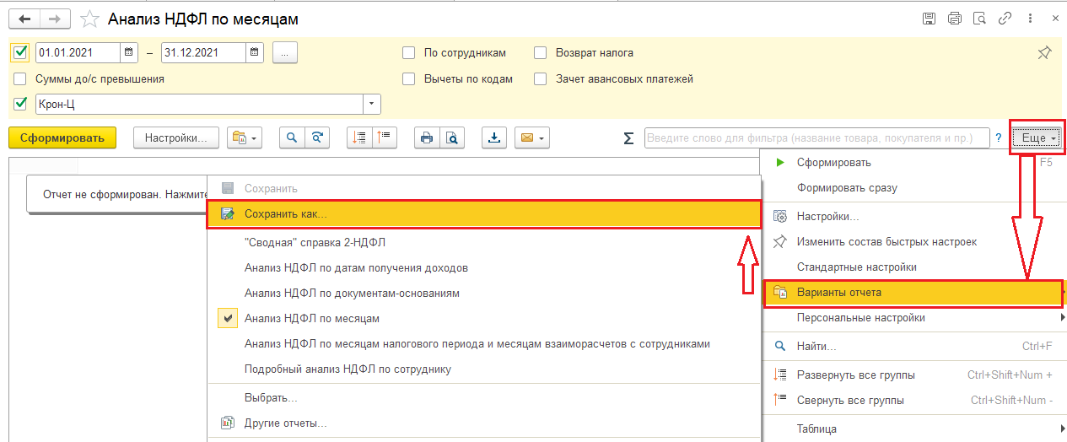
Task: Add report to favorites with star icon
Action: 89,19
